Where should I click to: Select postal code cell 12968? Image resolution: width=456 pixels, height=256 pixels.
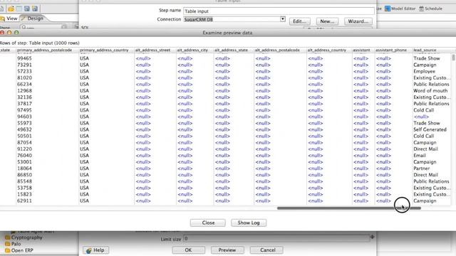pyautogui.click(x=24, y=90)
